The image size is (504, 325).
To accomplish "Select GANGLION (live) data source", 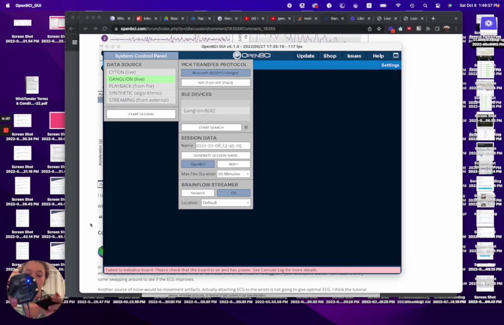I will pos(141,79).
